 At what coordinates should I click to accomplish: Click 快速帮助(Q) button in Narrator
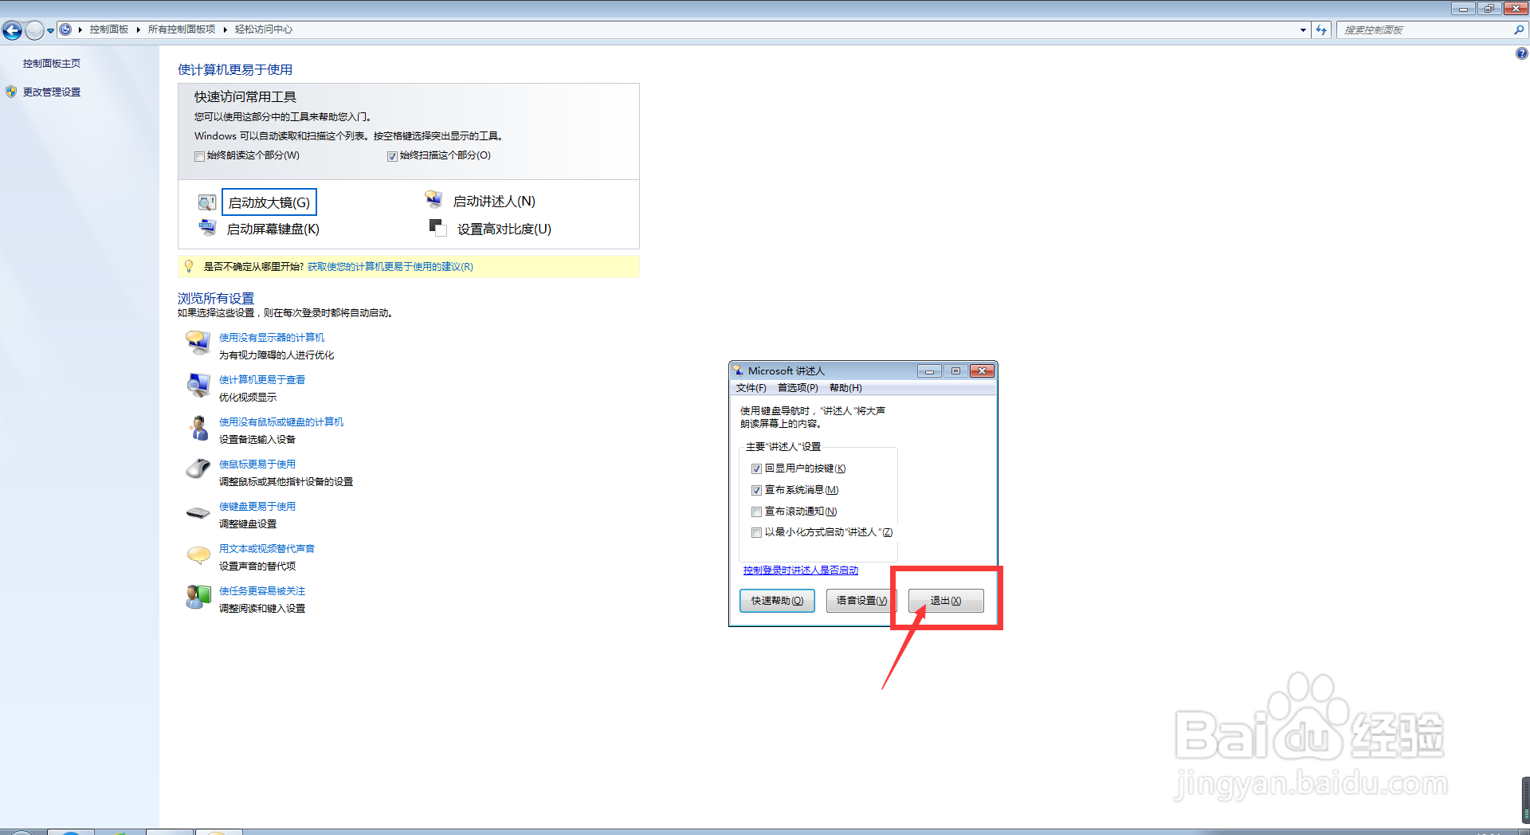pyautogui.click(x=777, y=601)
